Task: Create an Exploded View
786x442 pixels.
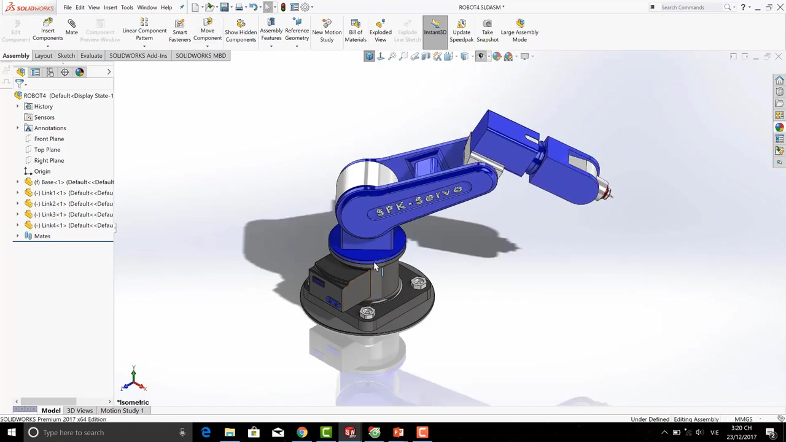Action: (x=380, y=31)
